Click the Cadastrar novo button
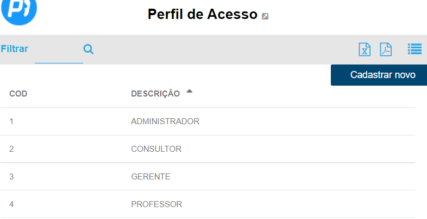This screenshot has width=427, height=219. tap(379, 75)
